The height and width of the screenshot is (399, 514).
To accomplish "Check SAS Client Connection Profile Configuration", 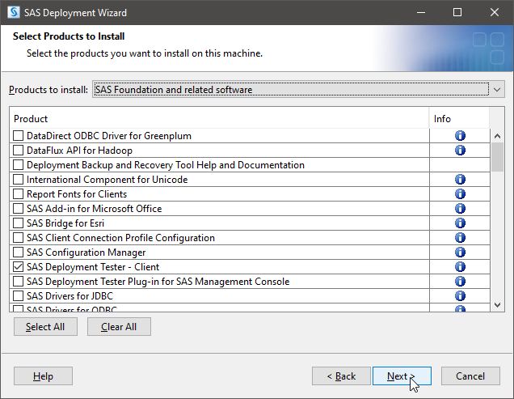I will click(x=18, y=238).
